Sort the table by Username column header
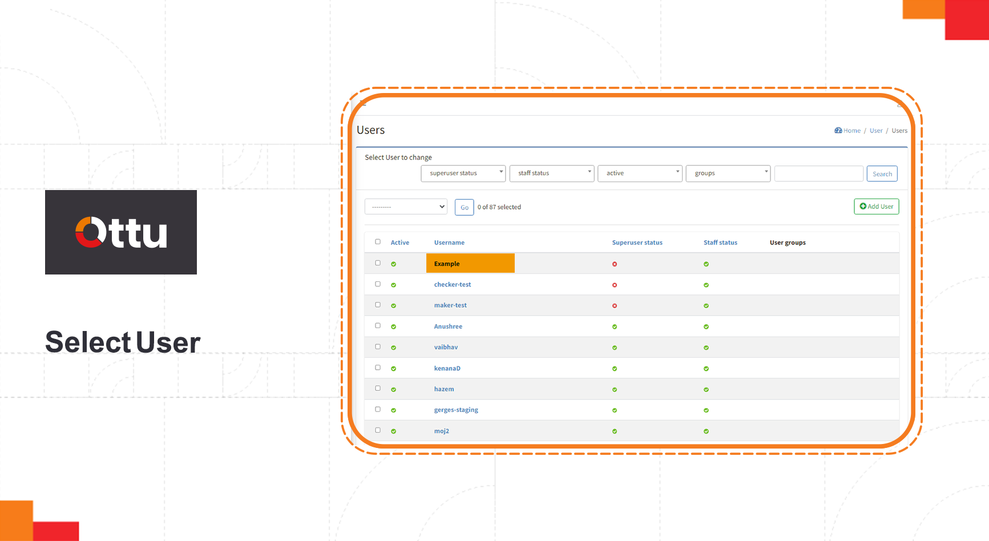Image resolution: width=989 pixels, height=541 pixels. [449, 243]
